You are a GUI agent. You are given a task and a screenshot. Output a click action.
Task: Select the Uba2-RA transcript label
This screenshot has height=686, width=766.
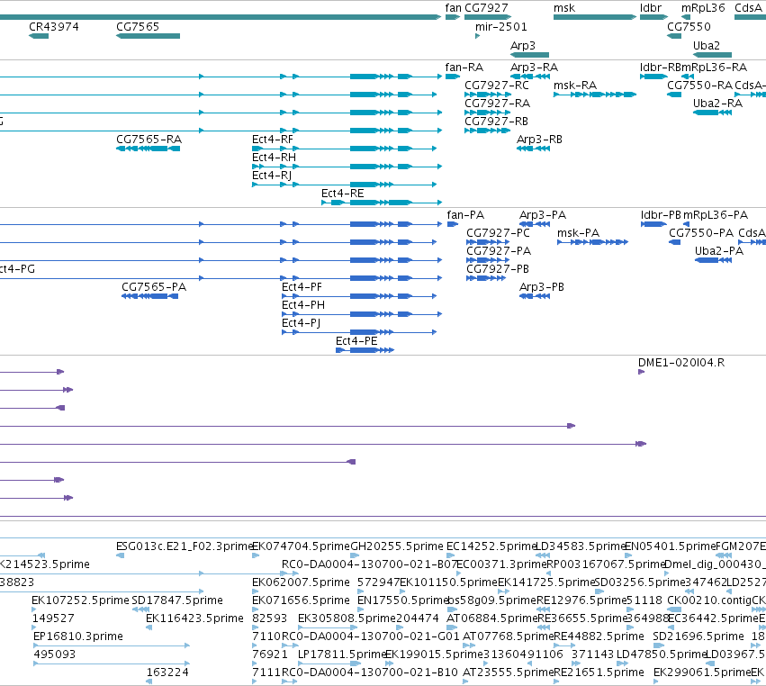[x=717, y=104]
